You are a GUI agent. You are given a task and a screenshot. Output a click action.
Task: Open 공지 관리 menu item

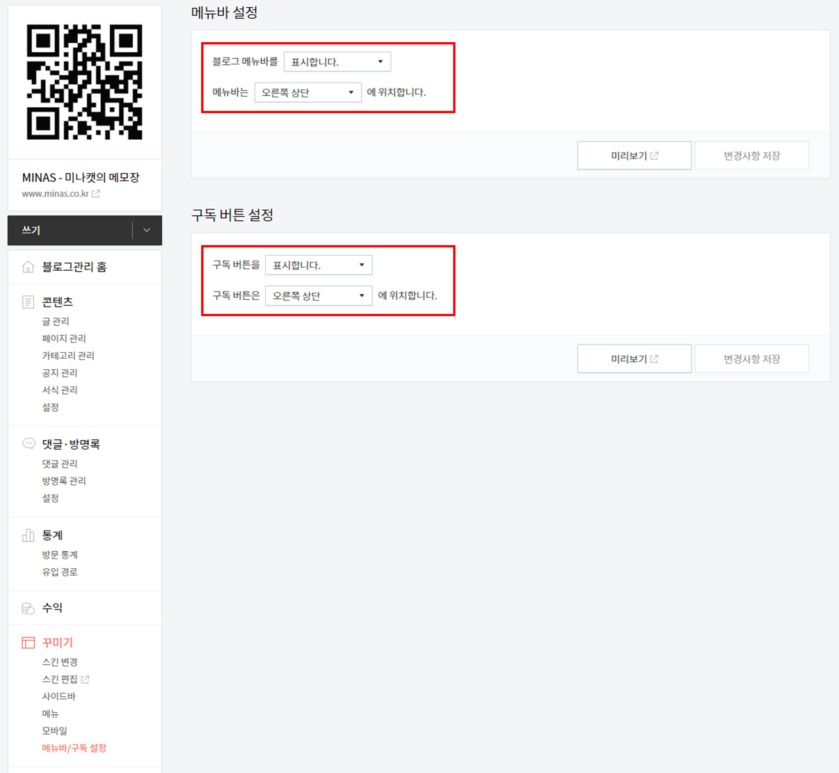pyautogui.click(x=60, y=373)
